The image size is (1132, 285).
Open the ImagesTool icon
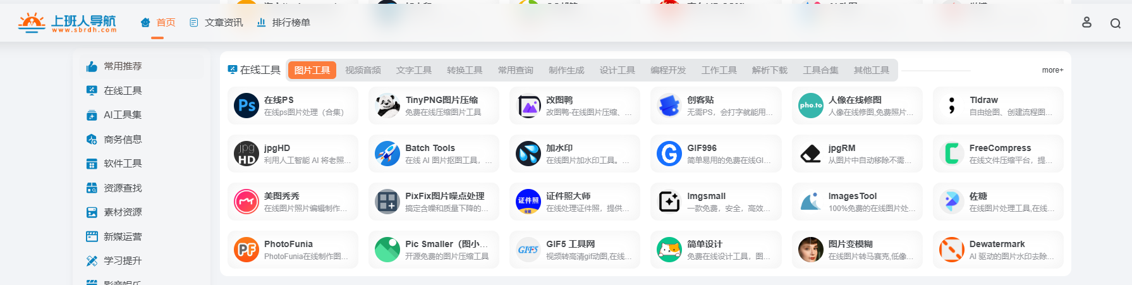(x=811, y=202)
